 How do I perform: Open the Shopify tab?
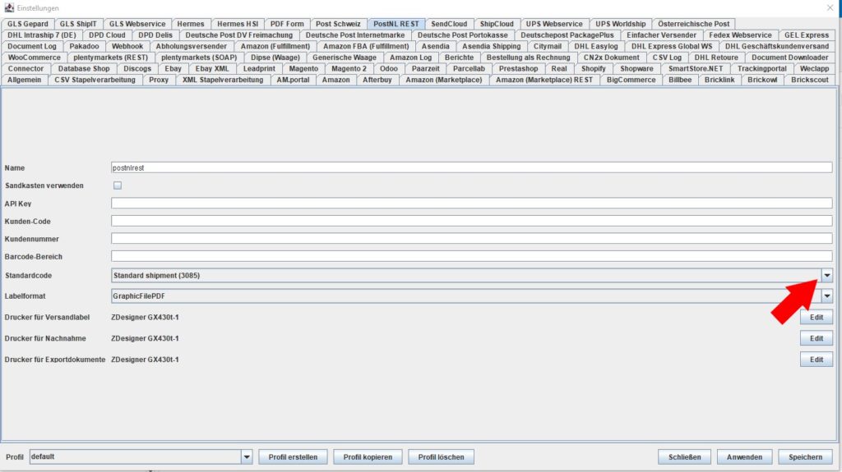tap(593, 69)
